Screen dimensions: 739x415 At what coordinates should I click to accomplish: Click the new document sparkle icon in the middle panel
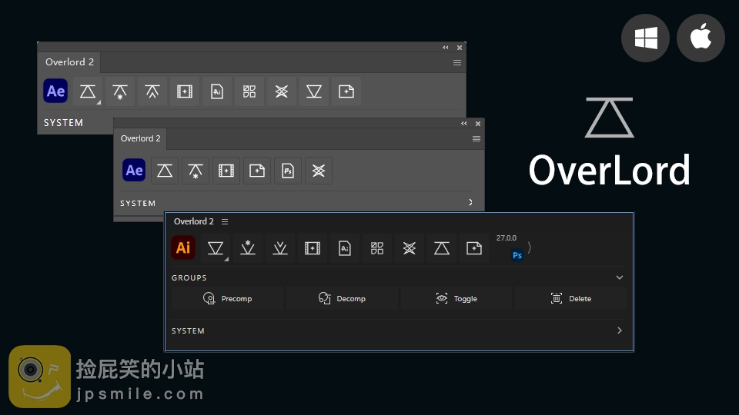point(257,171)
